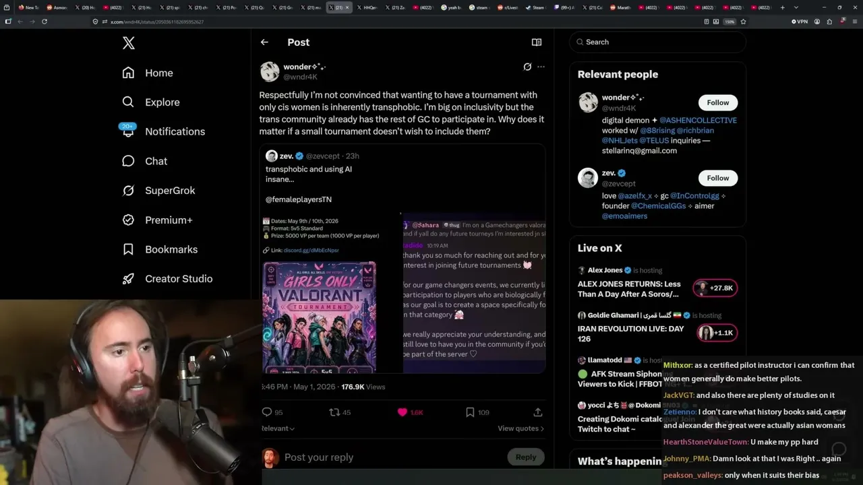Click the x.com address bar URL
The height and width of the screenshot is (485, 863).
coord(157,22)
